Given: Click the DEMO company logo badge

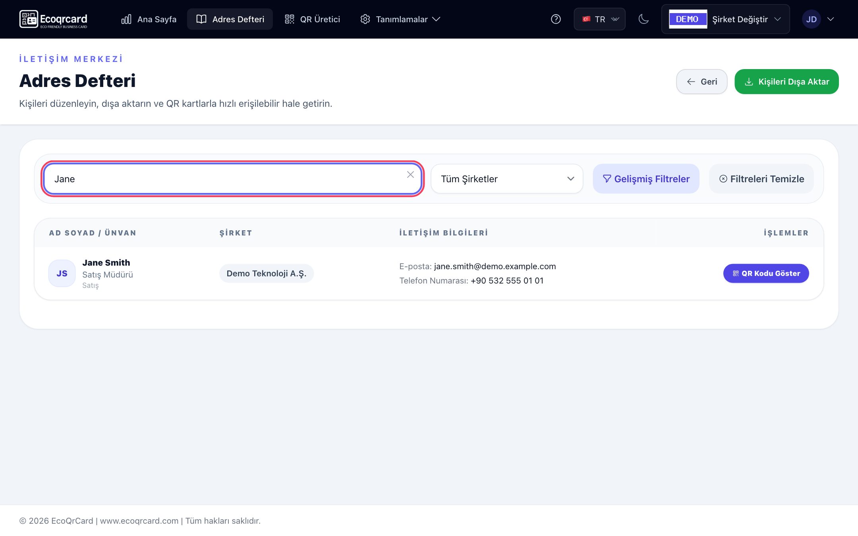Looking at the screenshot, I should coord(688,19).
